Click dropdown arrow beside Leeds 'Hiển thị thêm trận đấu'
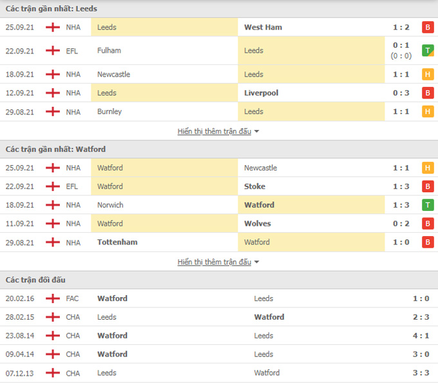This screenshot has height=384, width=438. pos(257,131)
